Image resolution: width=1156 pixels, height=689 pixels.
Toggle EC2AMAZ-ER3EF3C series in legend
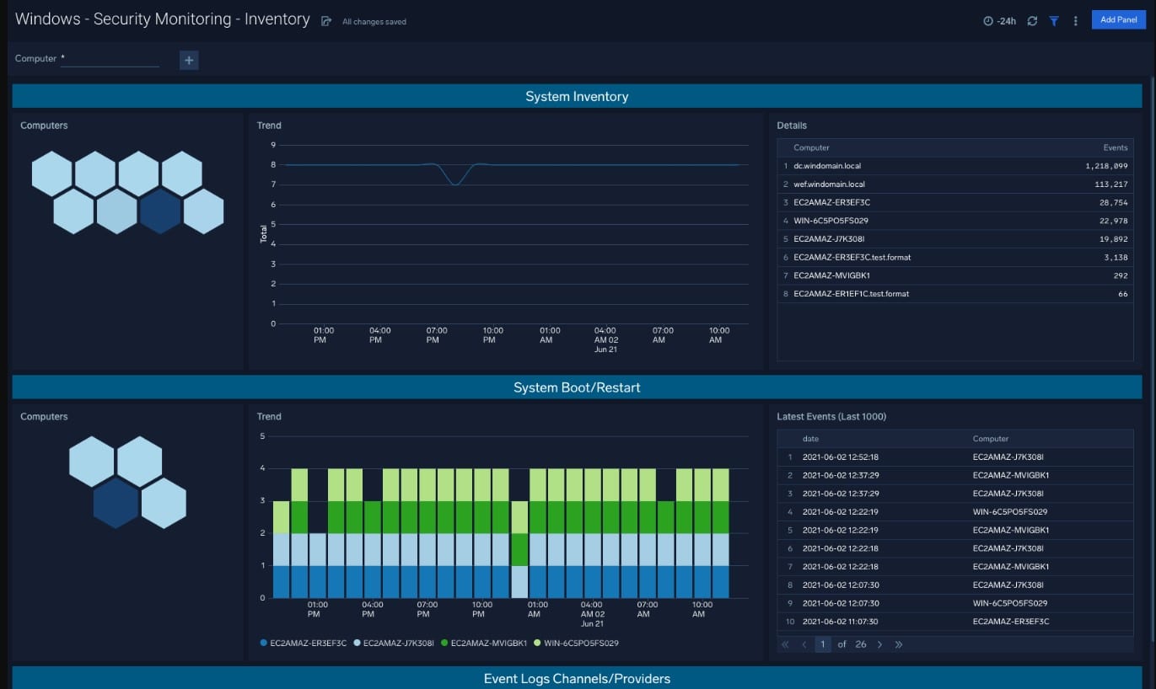coord(304,643)
